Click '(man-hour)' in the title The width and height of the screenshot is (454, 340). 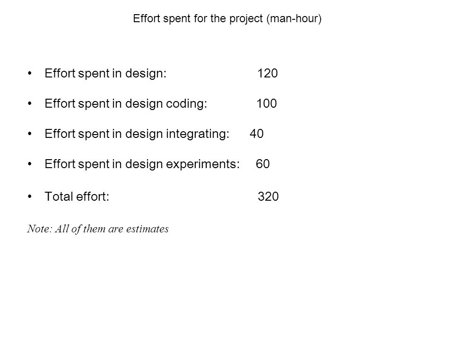294,19
